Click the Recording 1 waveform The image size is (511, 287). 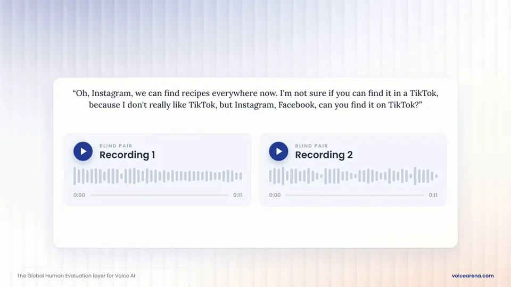(158, 176)
